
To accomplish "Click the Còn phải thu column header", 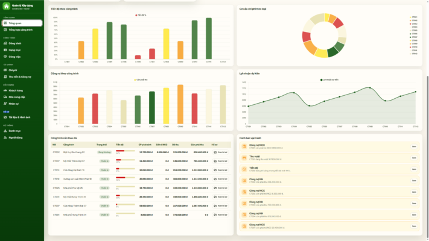I will (x=197, y=145).
